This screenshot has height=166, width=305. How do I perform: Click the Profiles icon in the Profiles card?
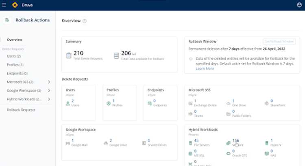tap(109, 103)
